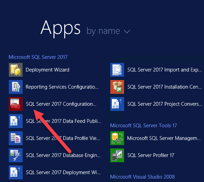Open SQL Server 2017 Deployment Wizard icon

[x=16, y=172]
